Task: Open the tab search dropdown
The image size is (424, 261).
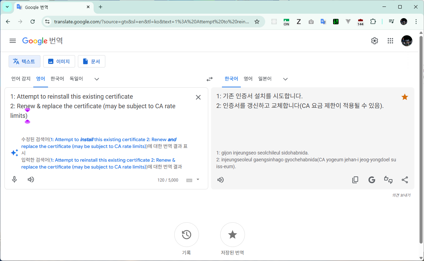Action: pyautogui.click(x=7, y=7)
